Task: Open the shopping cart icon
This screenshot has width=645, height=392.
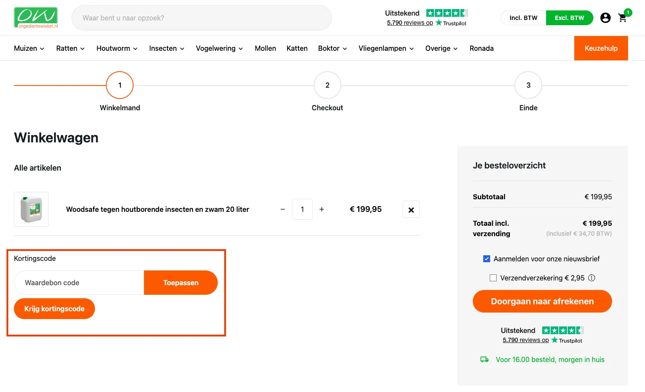Action: [x=623, y=18]
